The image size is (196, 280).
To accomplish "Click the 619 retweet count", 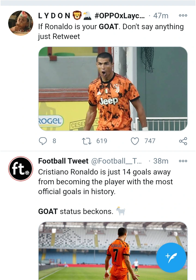I will pos(102,141).
